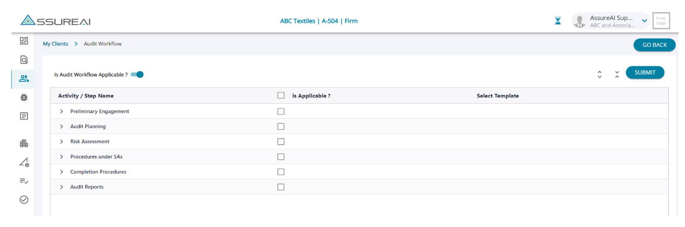Click the GO BACK button
Image resolution: width=685 pixels, height=227 pixels.
pyautogui.click(x=654, y=45)
